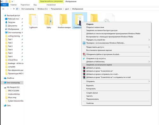Click Windows (C:) in address breadcrumb
This screenshot has width=159, height=125.
pos(42,9)
